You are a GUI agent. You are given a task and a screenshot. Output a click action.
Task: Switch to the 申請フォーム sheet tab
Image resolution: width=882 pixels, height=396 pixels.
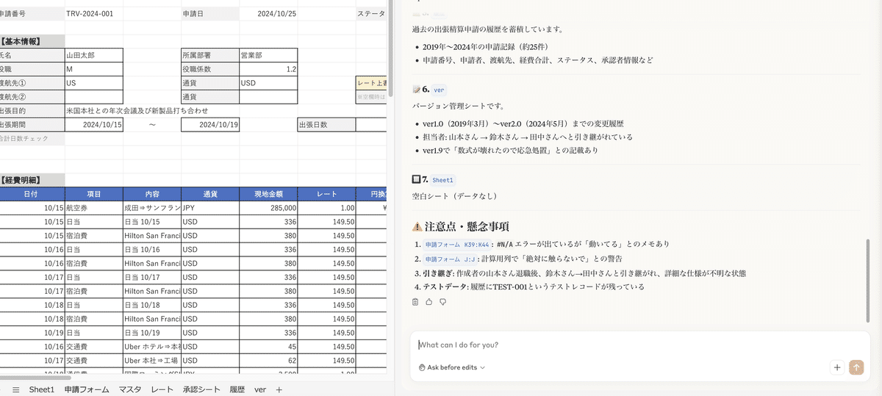click(x=87, y=389)
